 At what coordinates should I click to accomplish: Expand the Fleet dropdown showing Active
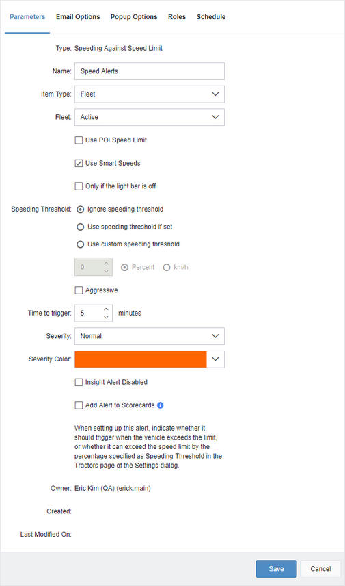[x=150, y=117]
